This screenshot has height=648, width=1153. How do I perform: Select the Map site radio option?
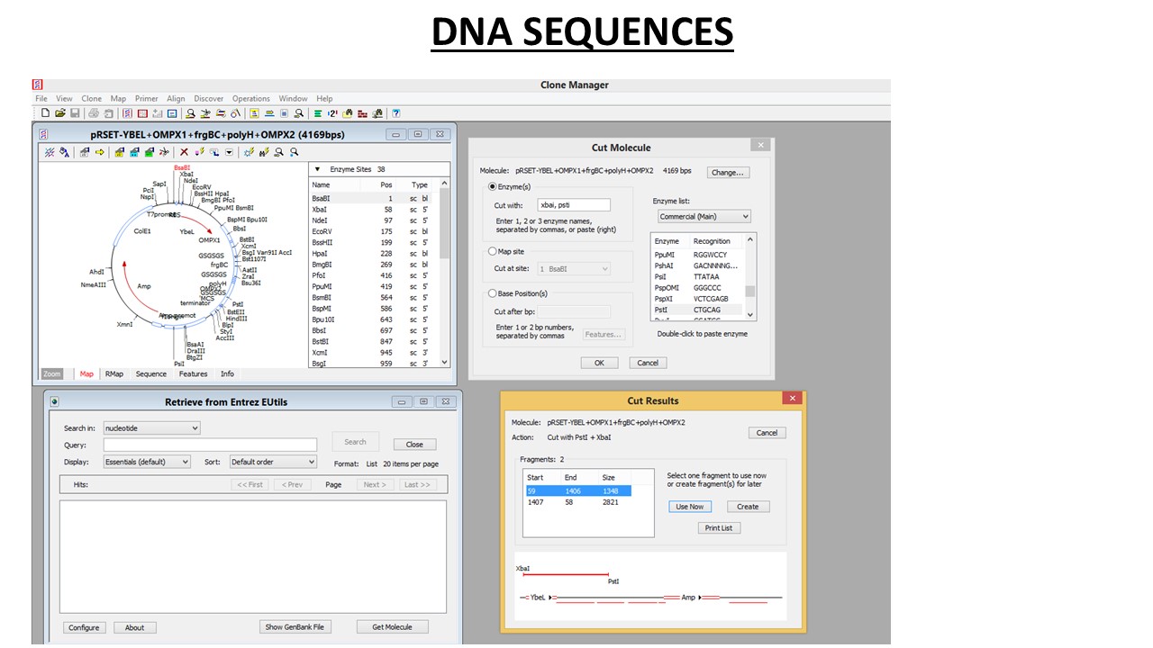coord(492,252)
